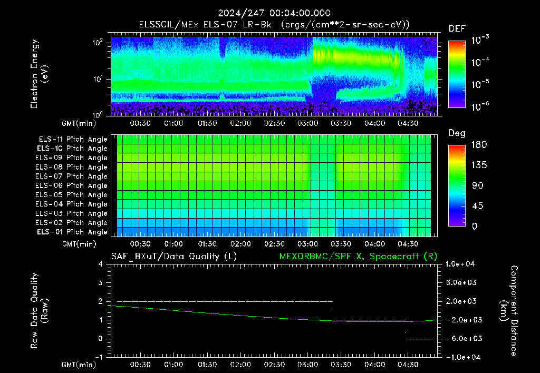Select the ELS-11 Pitch Angle row label

[73, 140]
